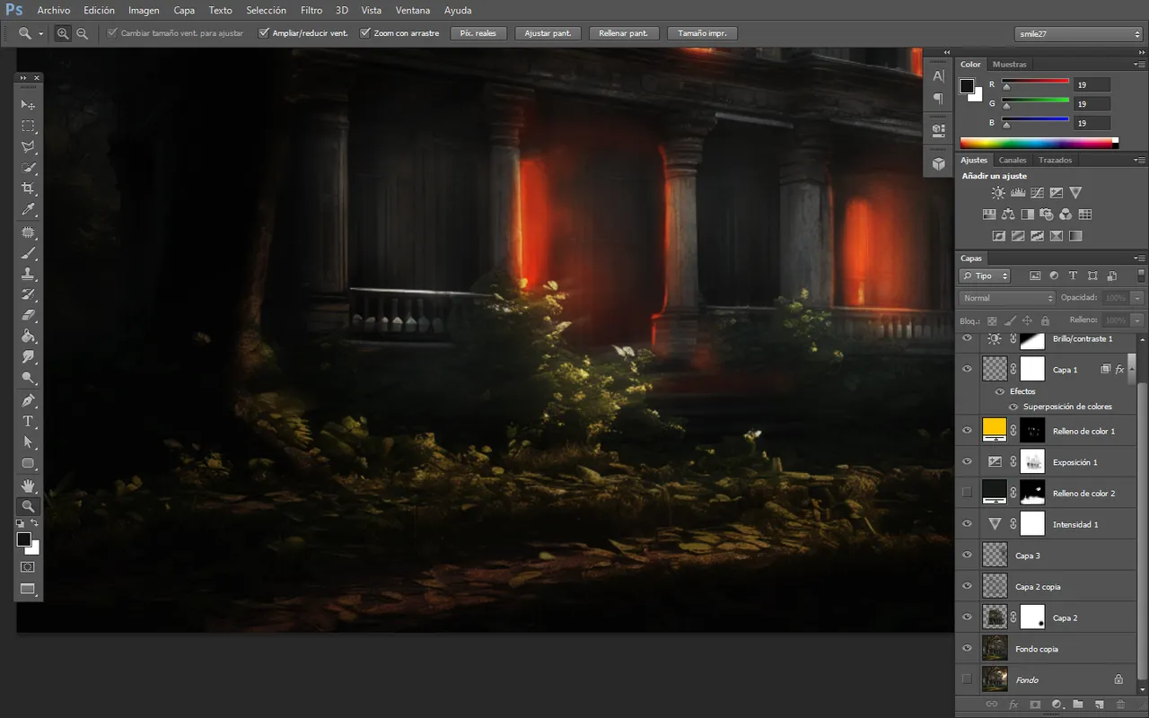This screenshot has width=1149, height=718.
Task: Click the Add layer mask icon
Action: click(1035, 705)
